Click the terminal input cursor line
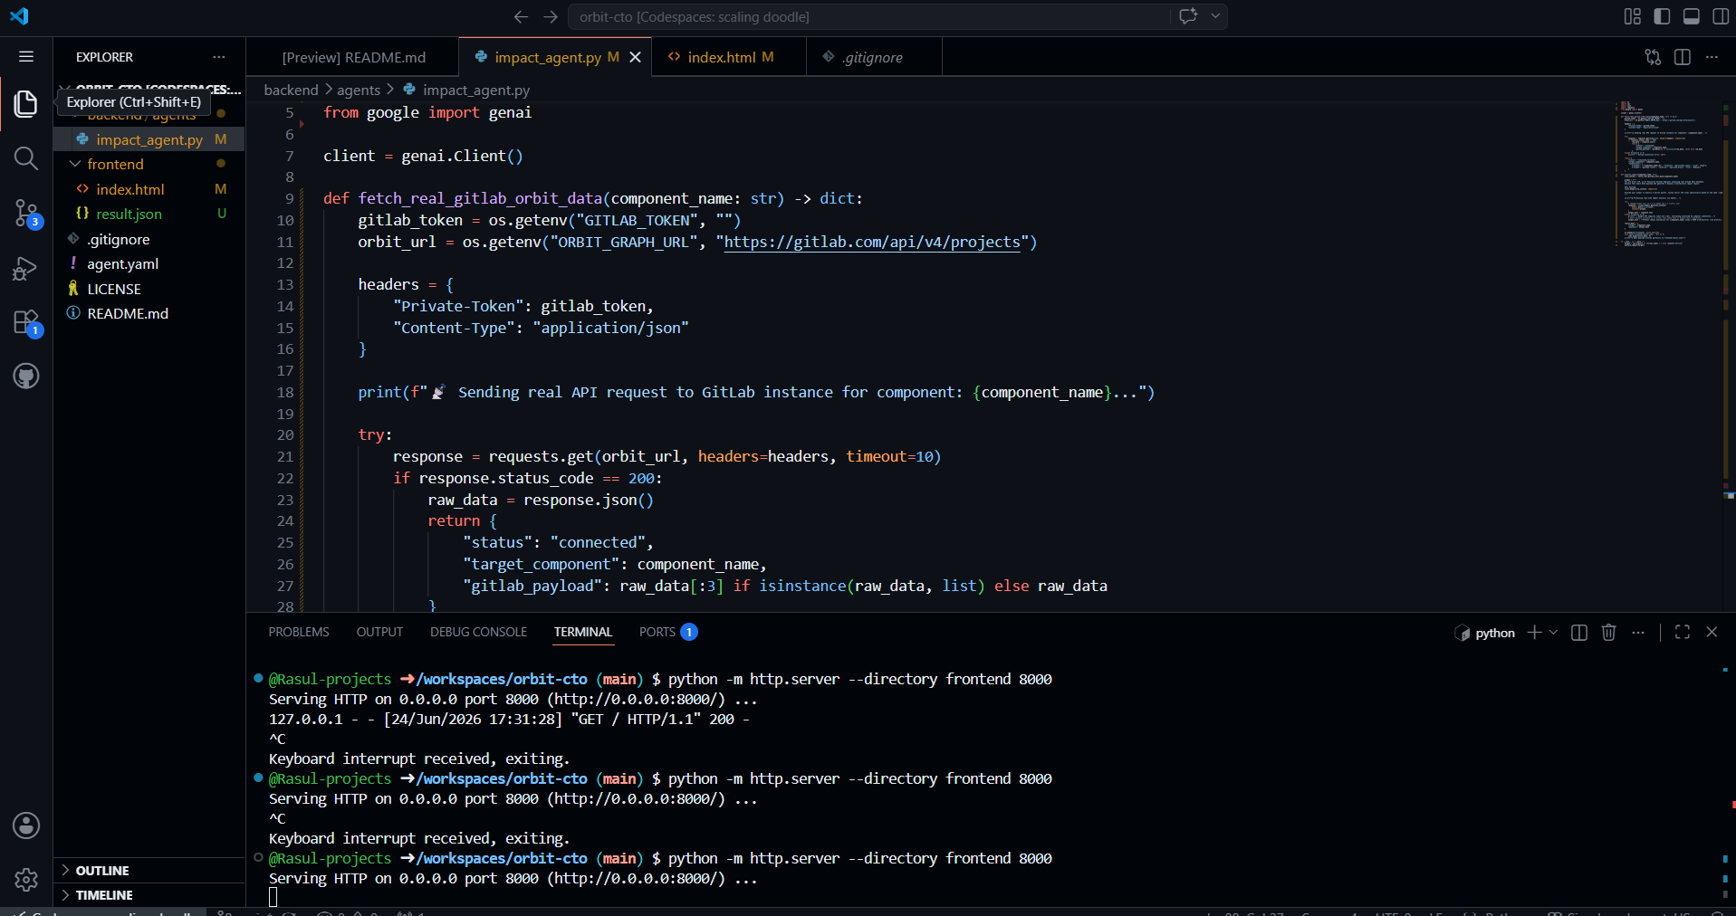This screenshot has width=1736, height=916. coord(273,897)
